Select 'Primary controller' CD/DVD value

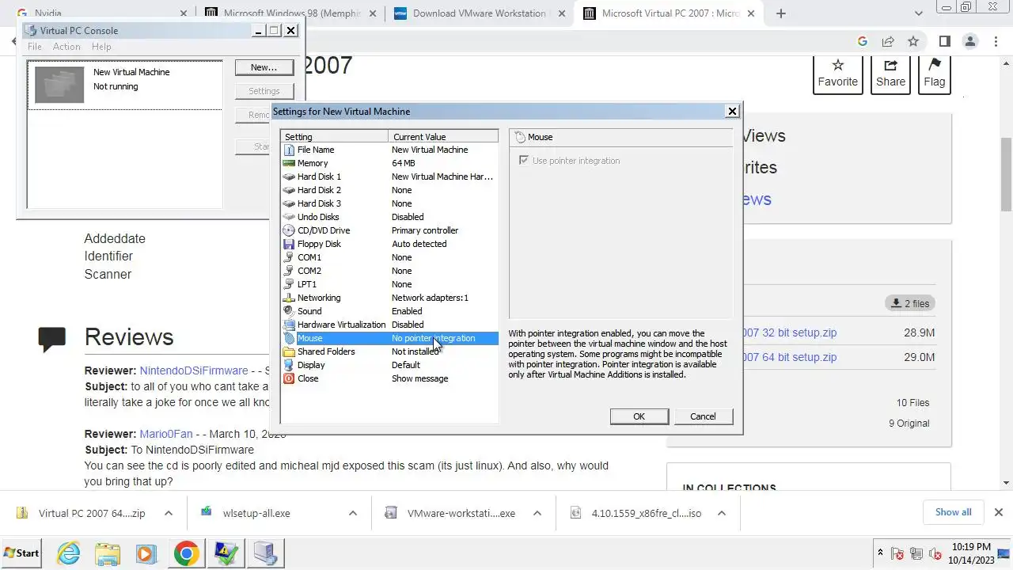tap(425, 230)
